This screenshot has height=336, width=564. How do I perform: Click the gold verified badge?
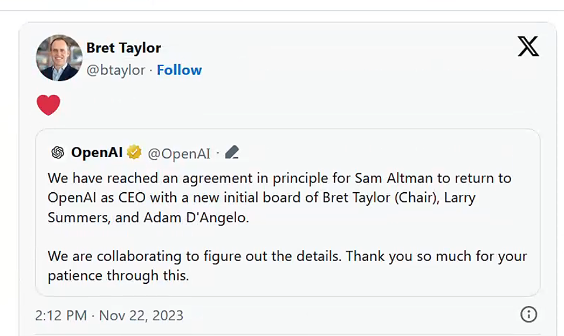tap(134, 153)
